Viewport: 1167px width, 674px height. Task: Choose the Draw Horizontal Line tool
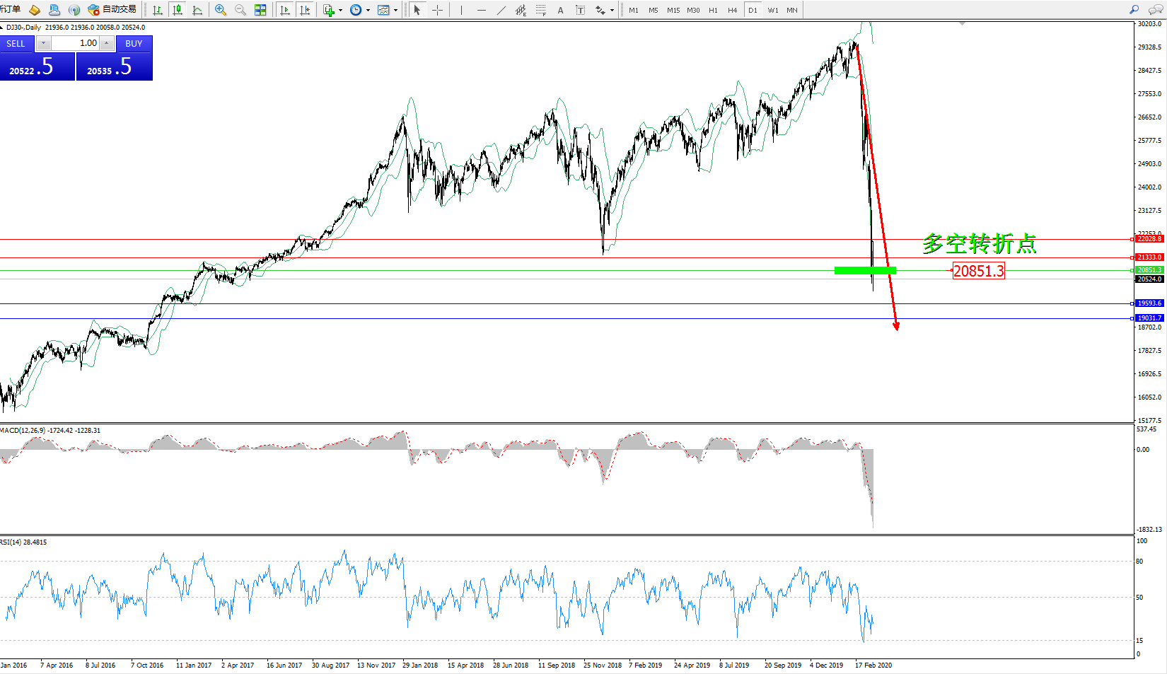click(481, 10)
